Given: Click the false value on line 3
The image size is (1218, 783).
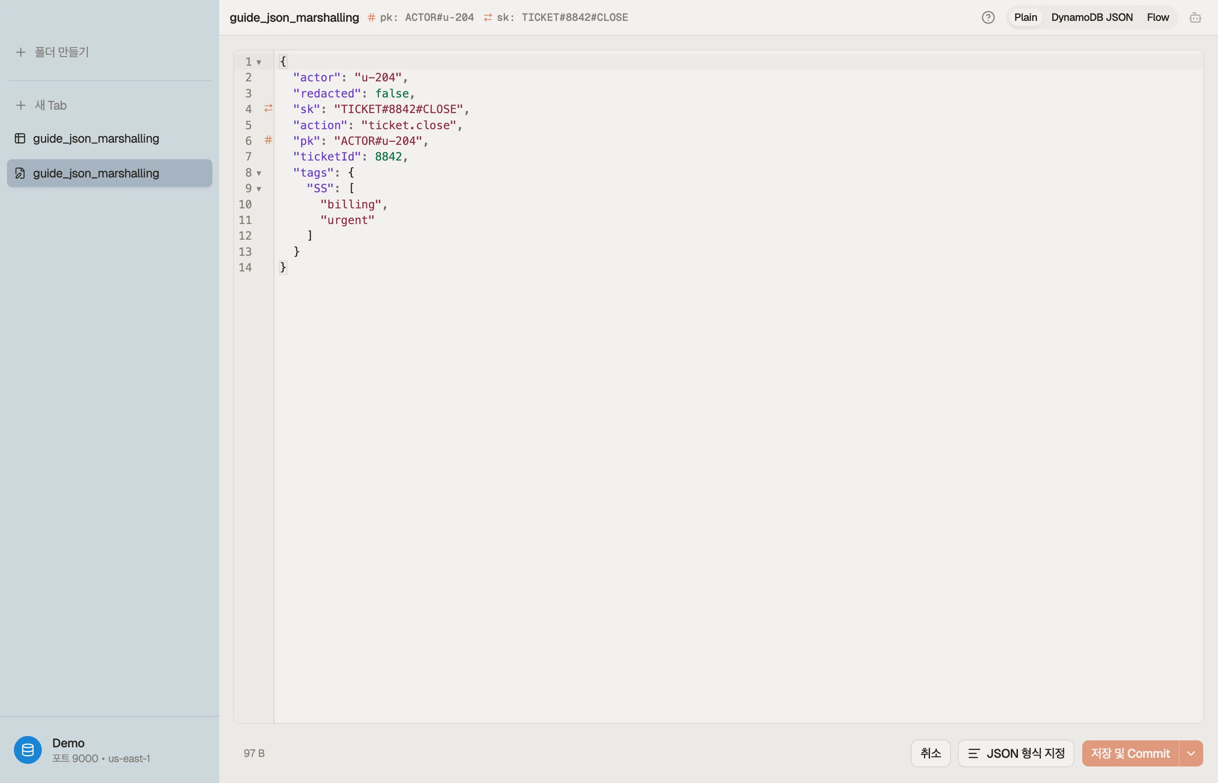Looking at the screenshot, I should [392, 94].
